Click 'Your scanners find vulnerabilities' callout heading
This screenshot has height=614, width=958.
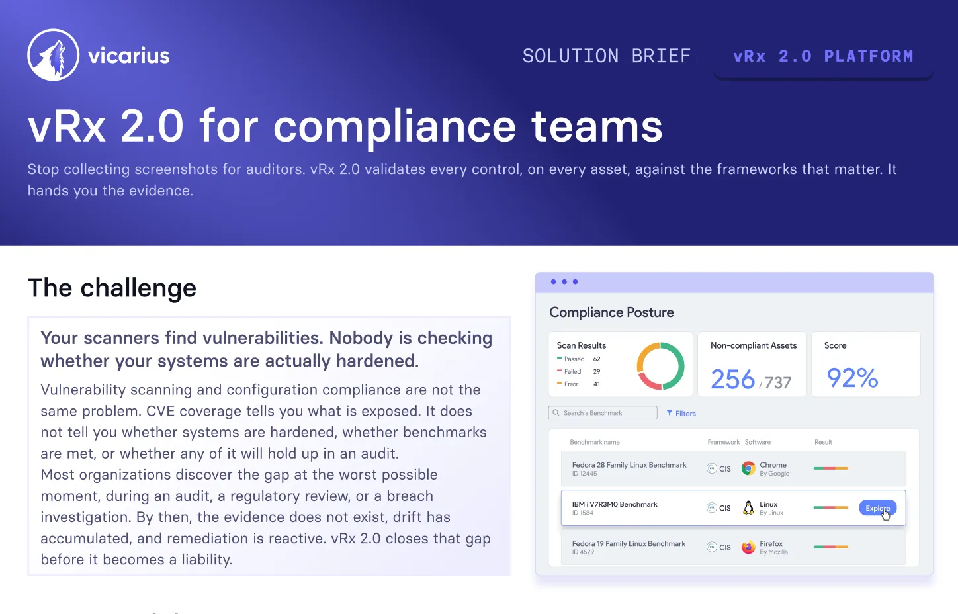267,349
